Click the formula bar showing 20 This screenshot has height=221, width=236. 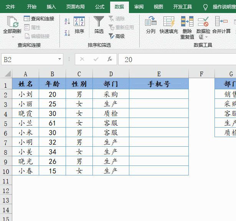177,59
